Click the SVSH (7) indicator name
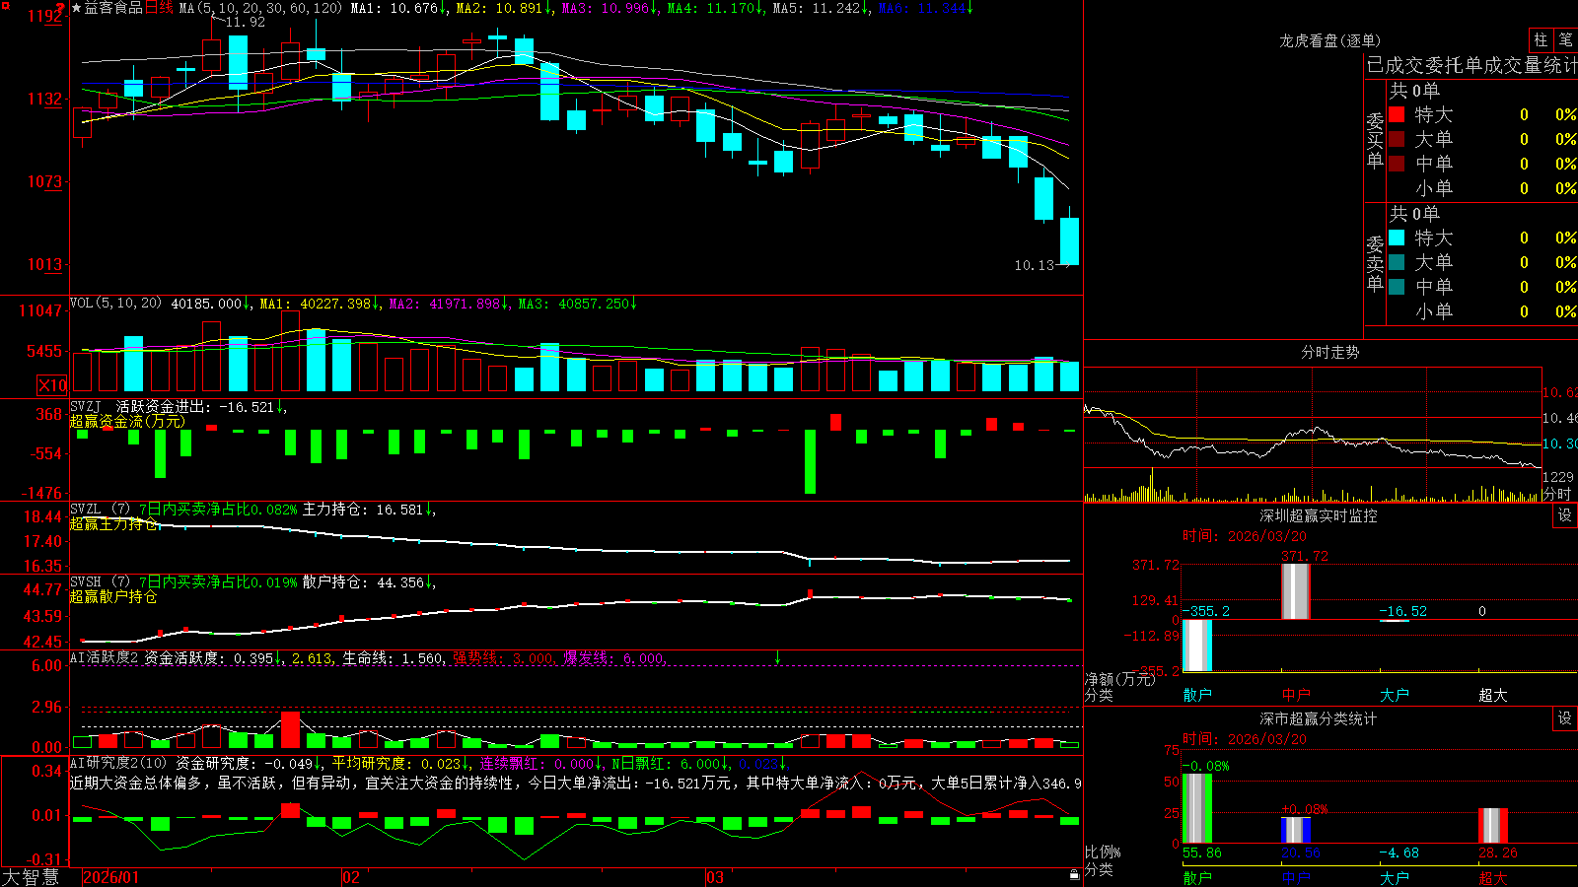The image size is (1578, 887). (x=101, y=582)
